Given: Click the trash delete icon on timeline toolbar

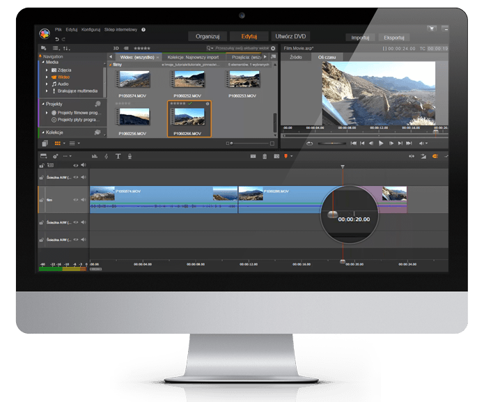Looking at the screenshot, I should [x=265, y=156].
